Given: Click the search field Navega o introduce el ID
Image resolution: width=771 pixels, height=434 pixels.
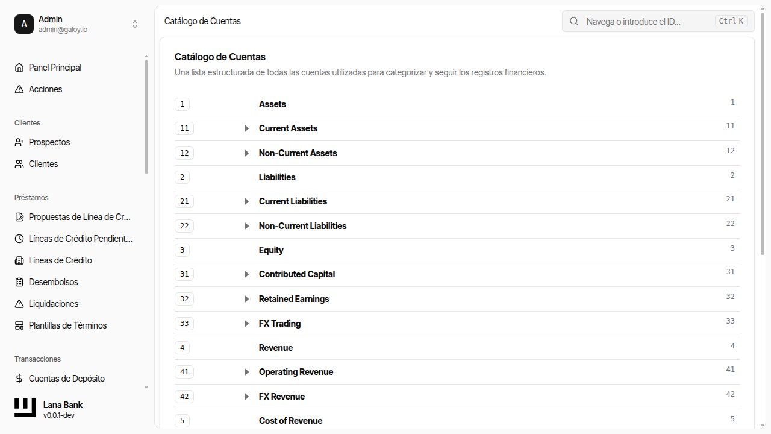Looking at the screenshot, I should pos(648,21).
